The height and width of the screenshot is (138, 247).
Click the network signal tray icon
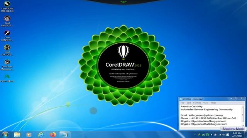pyautogui.click(x=220, y=135)
